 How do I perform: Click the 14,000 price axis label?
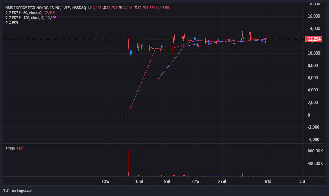314,28
